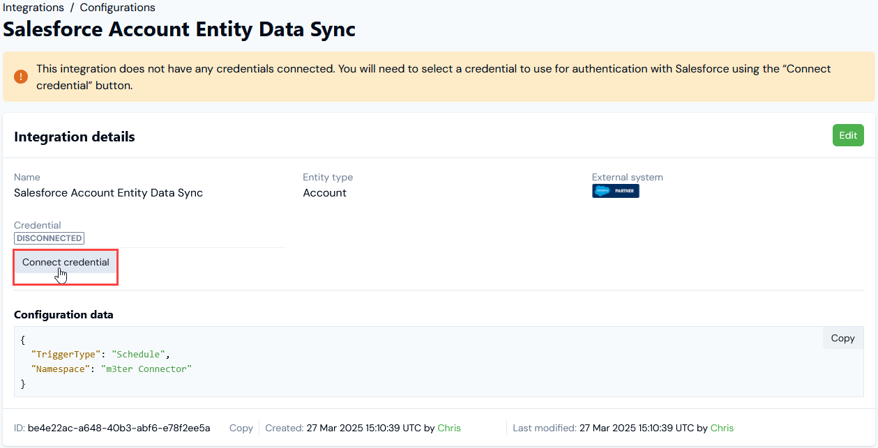The image size is (878, 448).
Task: Open Chris profile link next to Created
Action: 449,428
